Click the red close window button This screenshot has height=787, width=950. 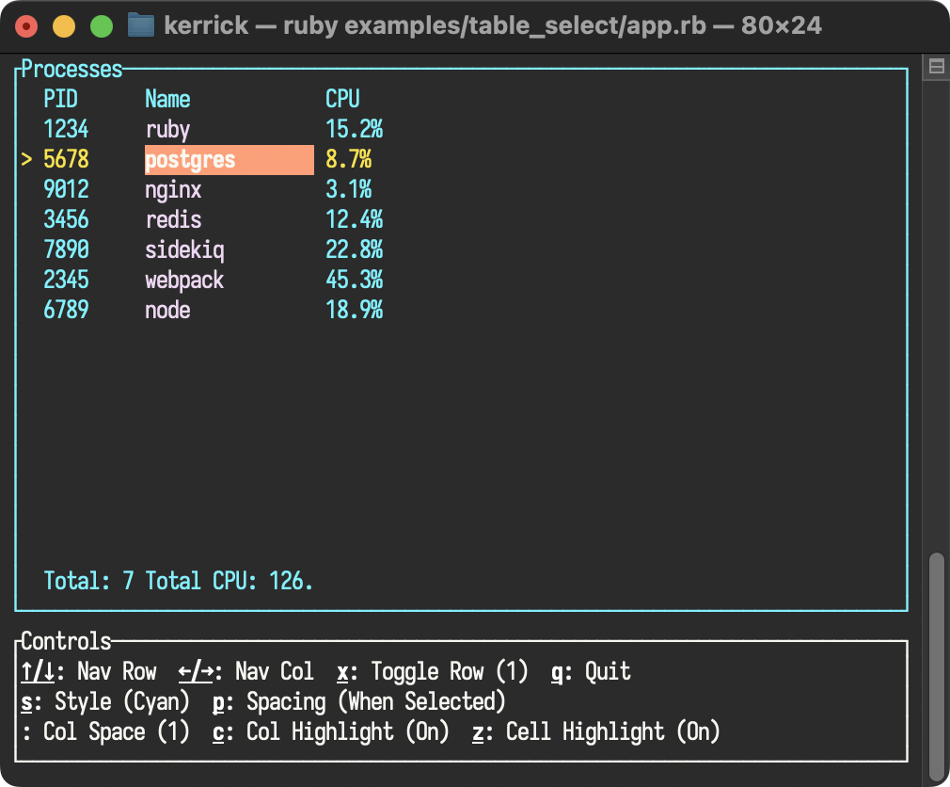pyautogui.click(x=26, y=26)
